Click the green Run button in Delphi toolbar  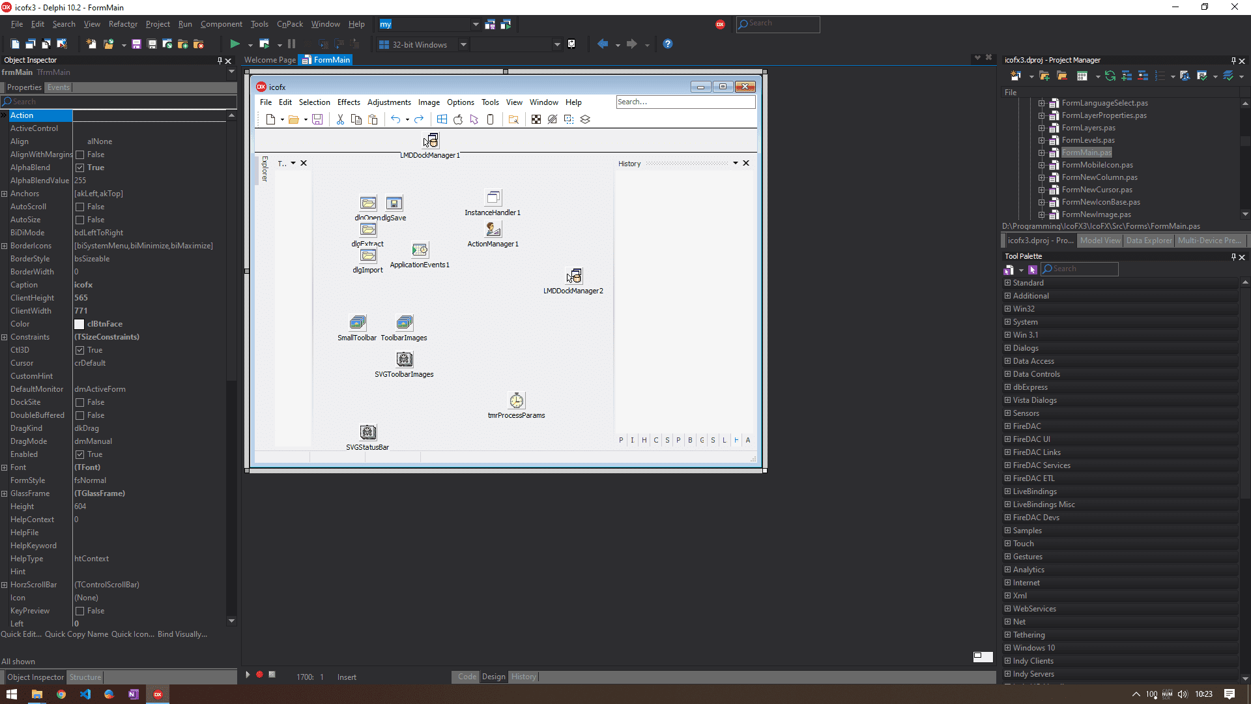(x=235, y=44)
